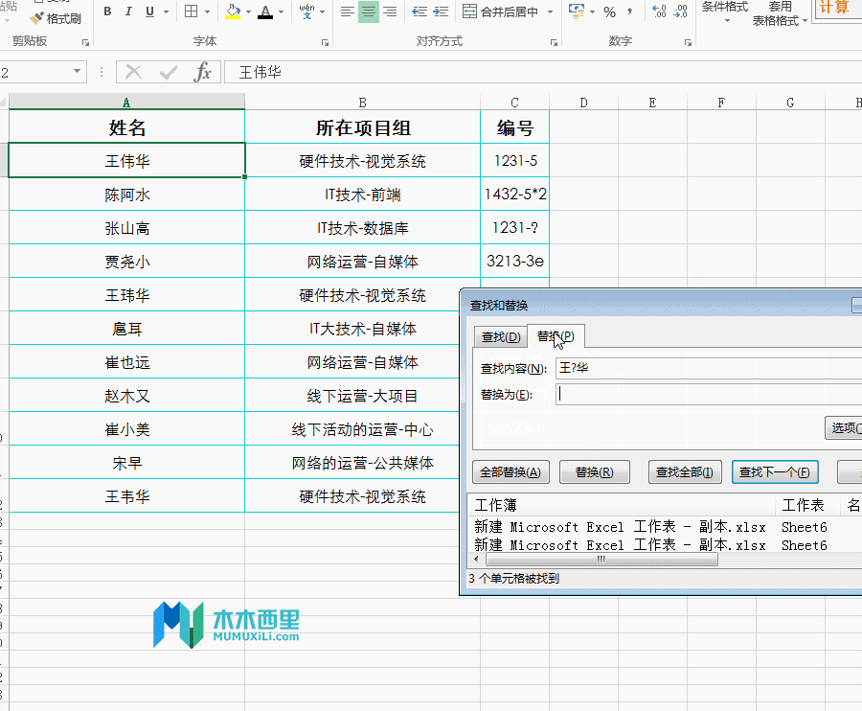Open font group dialog launcher
This screenshot has width=862, height=711.
tap(325, 42)
